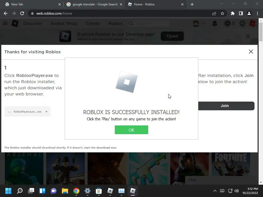
Task: Close the New Tab browser tab
Action: coord(59,5)
